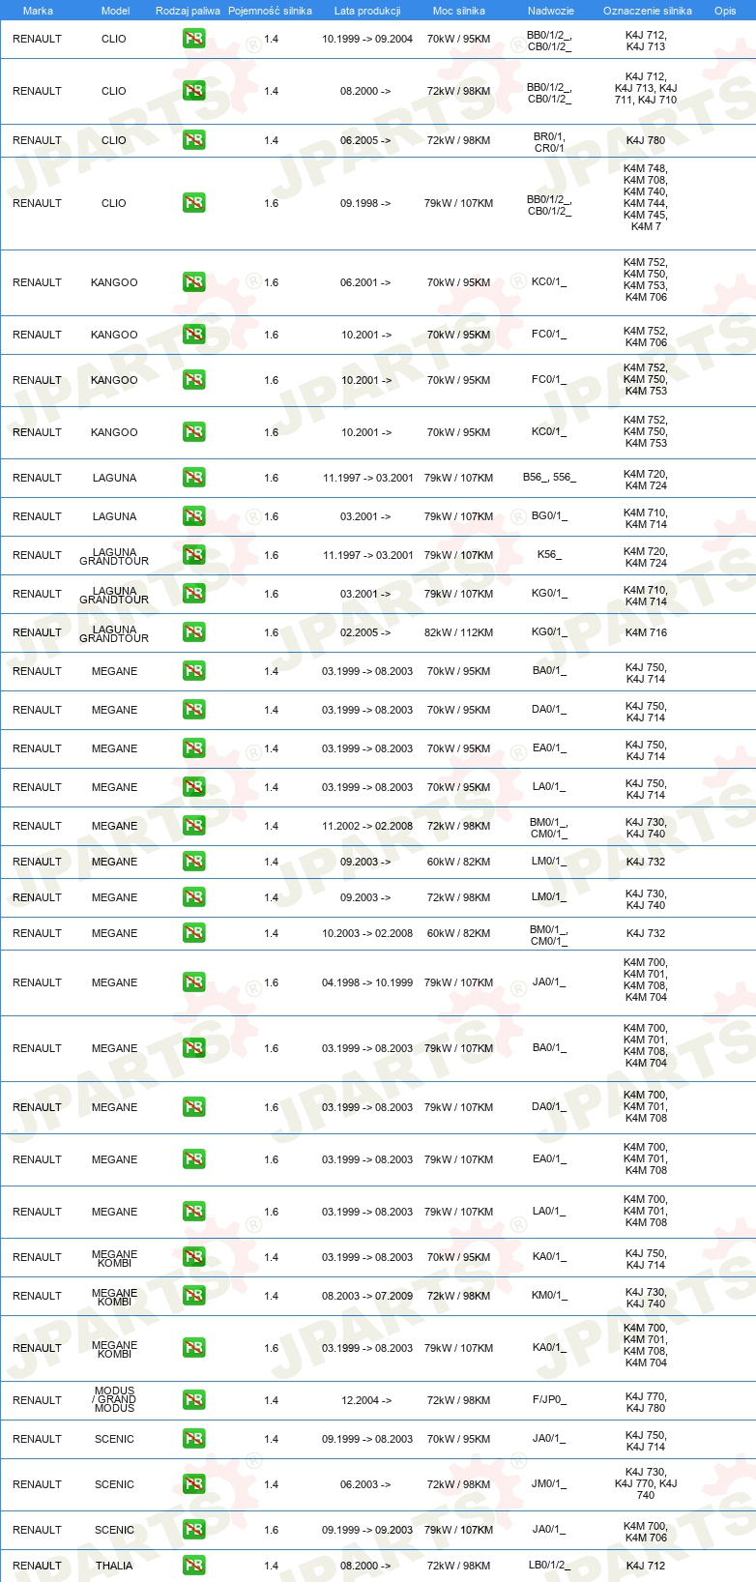Click fuel icon in THALIA row
The height and width of the screenshot is (1582, 756).
coord(193,1567)
